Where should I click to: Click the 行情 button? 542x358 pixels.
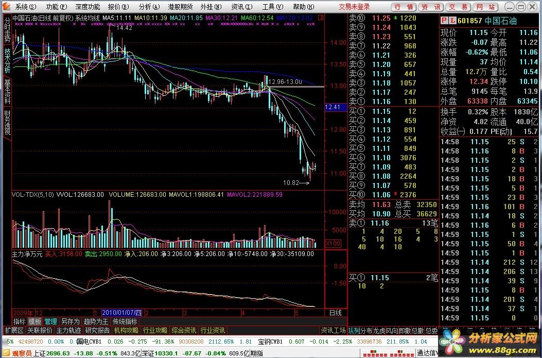point(404,7)
